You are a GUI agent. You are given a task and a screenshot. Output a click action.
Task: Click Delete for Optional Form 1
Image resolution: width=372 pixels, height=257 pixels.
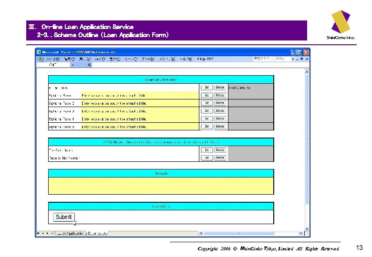point(220,95)
